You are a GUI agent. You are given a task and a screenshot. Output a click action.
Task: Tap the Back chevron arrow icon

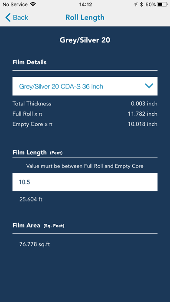pos(8,17)
